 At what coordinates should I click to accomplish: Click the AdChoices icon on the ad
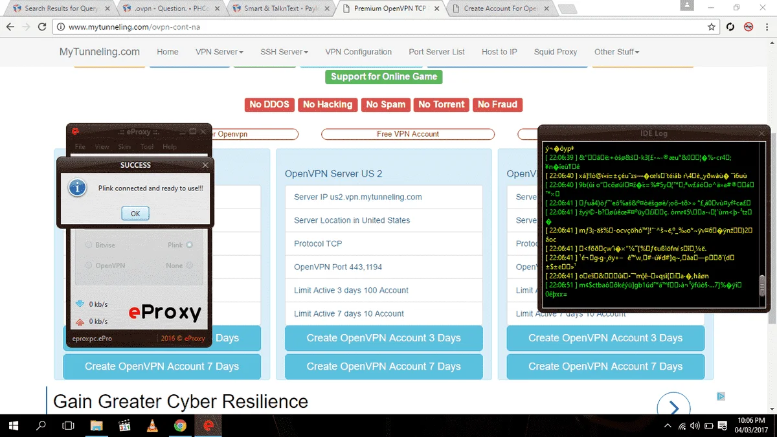(721, 396)
